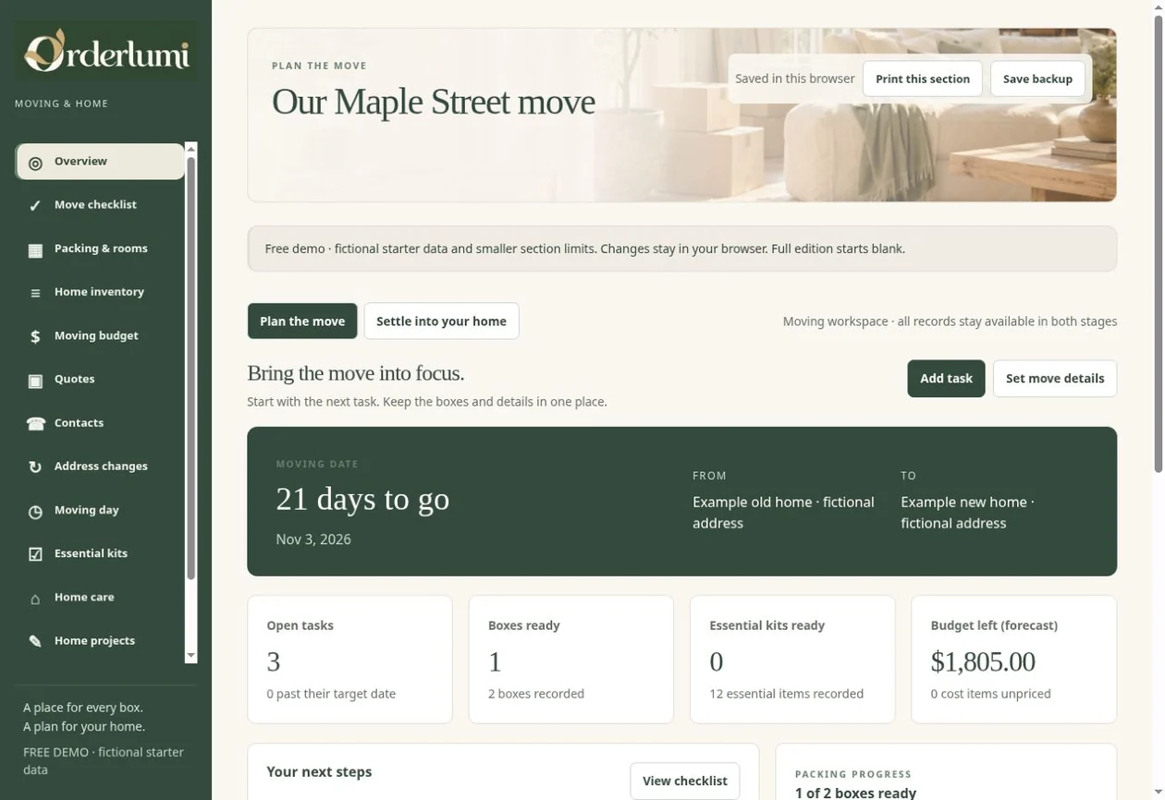Click the Move checklist checkmark icon
This screenshot has width=1165, height=800.
coord(35,206)
